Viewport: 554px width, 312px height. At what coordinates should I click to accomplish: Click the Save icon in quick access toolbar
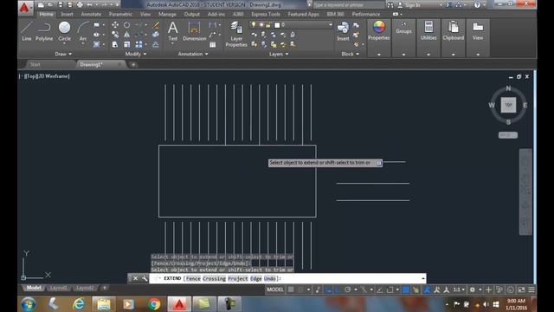[60, 4]
